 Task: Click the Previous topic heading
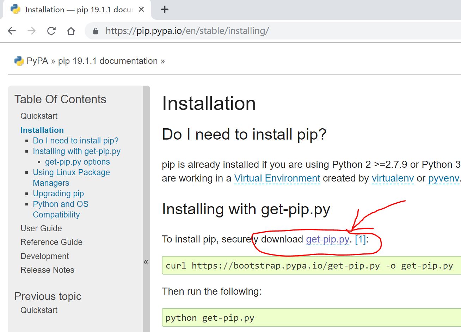[48, 296]
